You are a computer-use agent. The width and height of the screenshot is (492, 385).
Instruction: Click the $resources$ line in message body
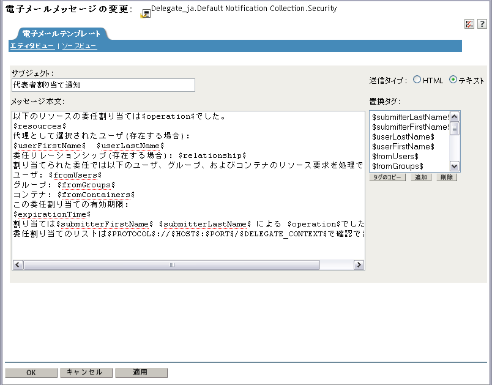click(x=40, y=126)
